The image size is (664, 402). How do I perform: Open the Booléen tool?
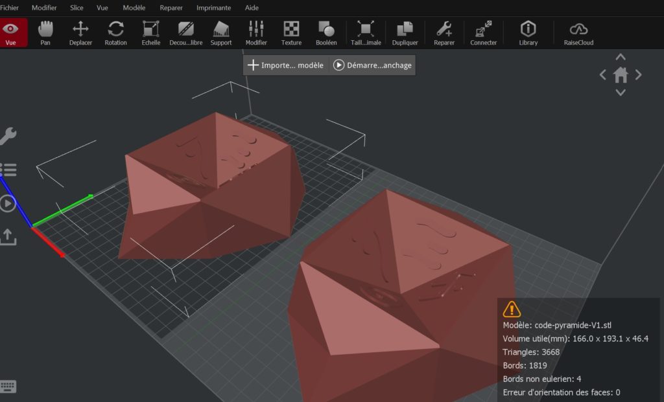(326, 32)
